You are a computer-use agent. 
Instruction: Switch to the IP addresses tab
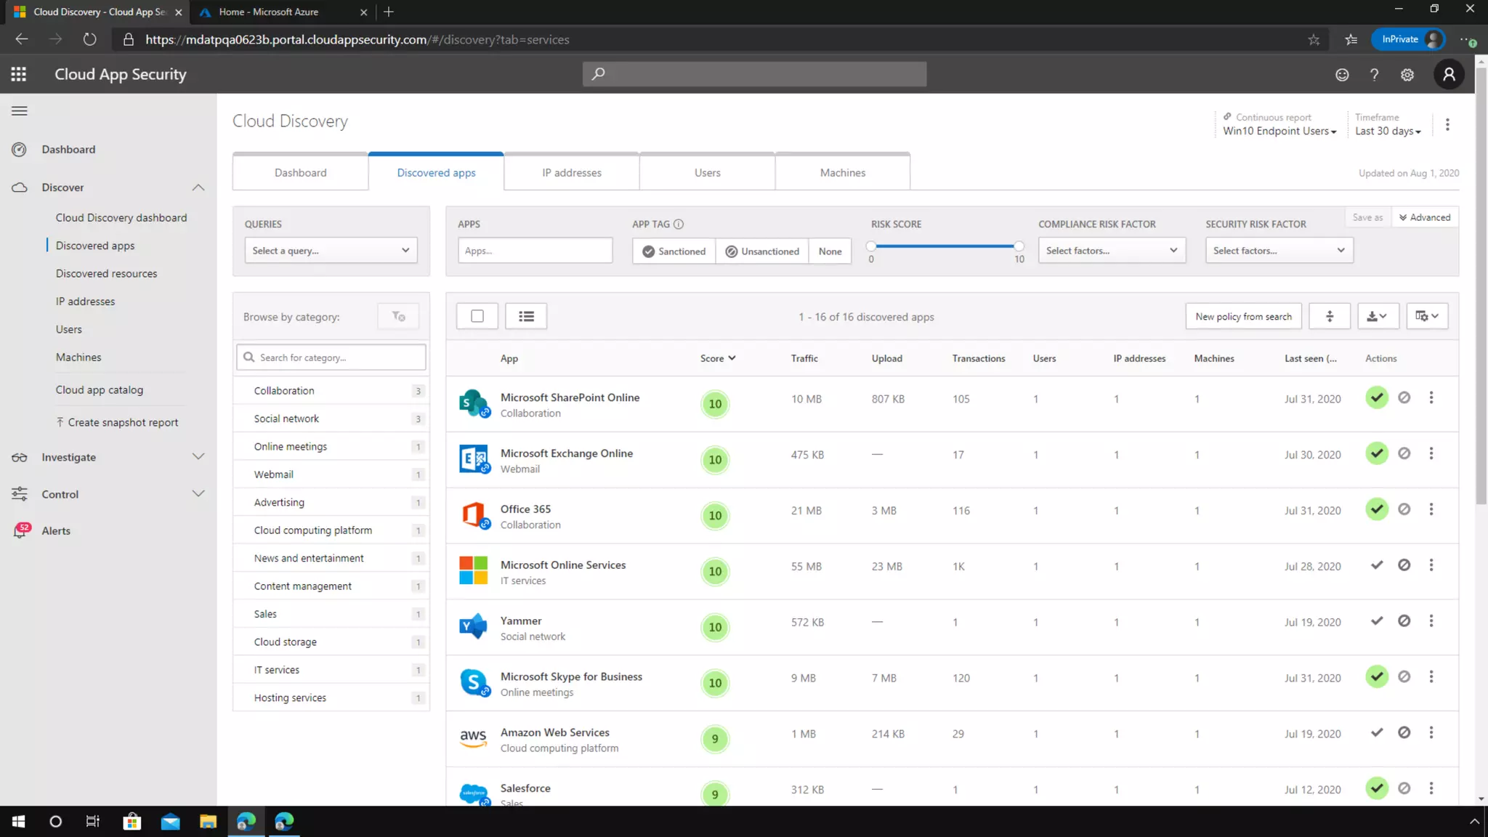pos(571,173)
